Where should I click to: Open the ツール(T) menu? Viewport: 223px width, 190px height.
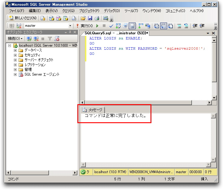[x=131, y=11]
